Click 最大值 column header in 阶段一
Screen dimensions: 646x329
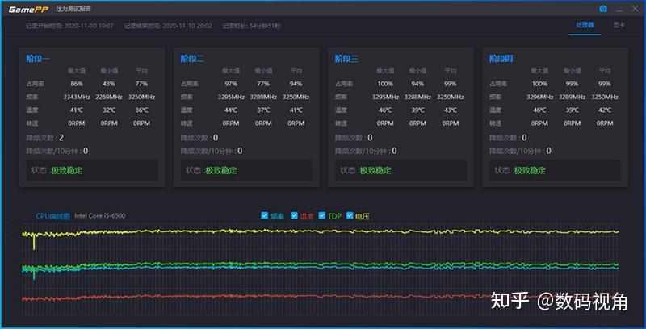pos(77,71)
